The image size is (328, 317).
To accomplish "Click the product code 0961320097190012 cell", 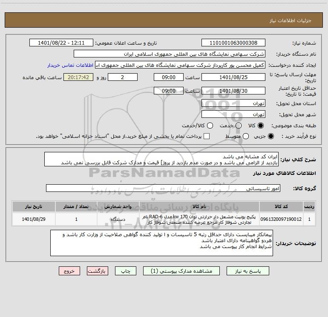I will 281,219.
